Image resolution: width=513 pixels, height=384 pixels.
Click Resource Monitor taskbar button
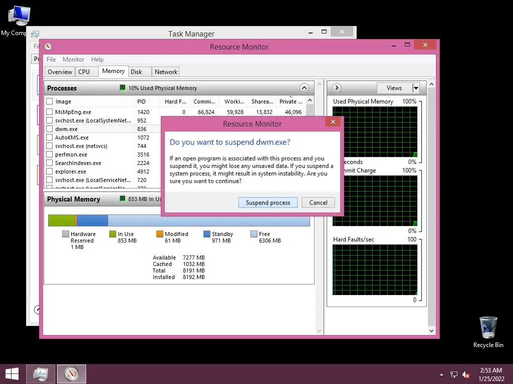pyautogui.click(x=72, y=374)
